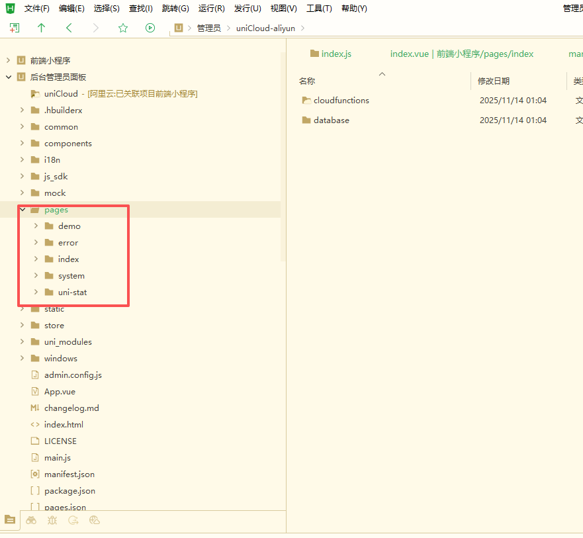Sort by the 修改日期 column header
Screen dimensions: 583x538
494,81
